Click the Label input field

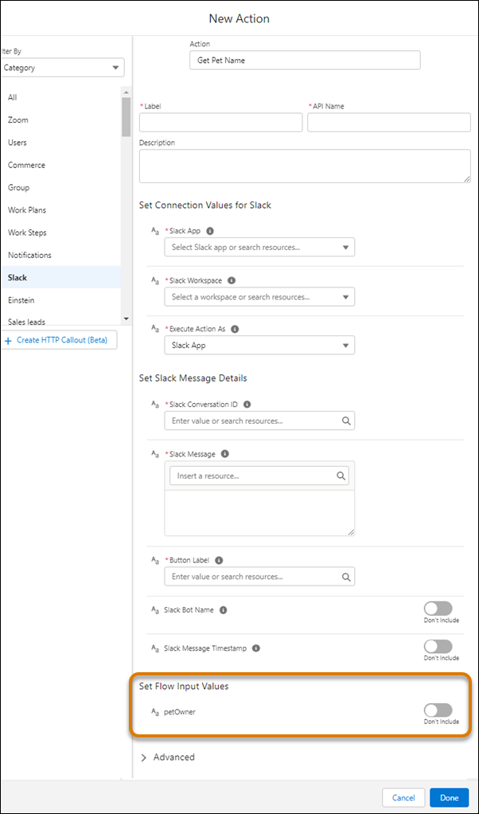tap(221, 123)
